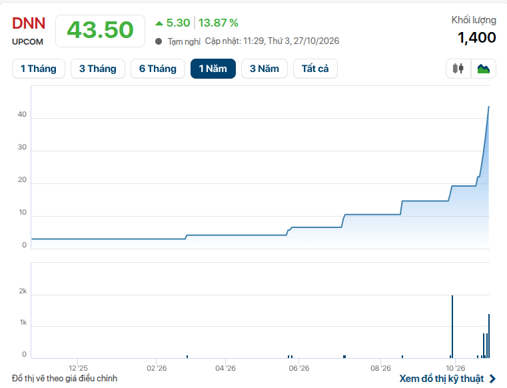
Task: Click the arrow beside Xem đồ thị kỹ thuật
Action: tap(492, 379)
